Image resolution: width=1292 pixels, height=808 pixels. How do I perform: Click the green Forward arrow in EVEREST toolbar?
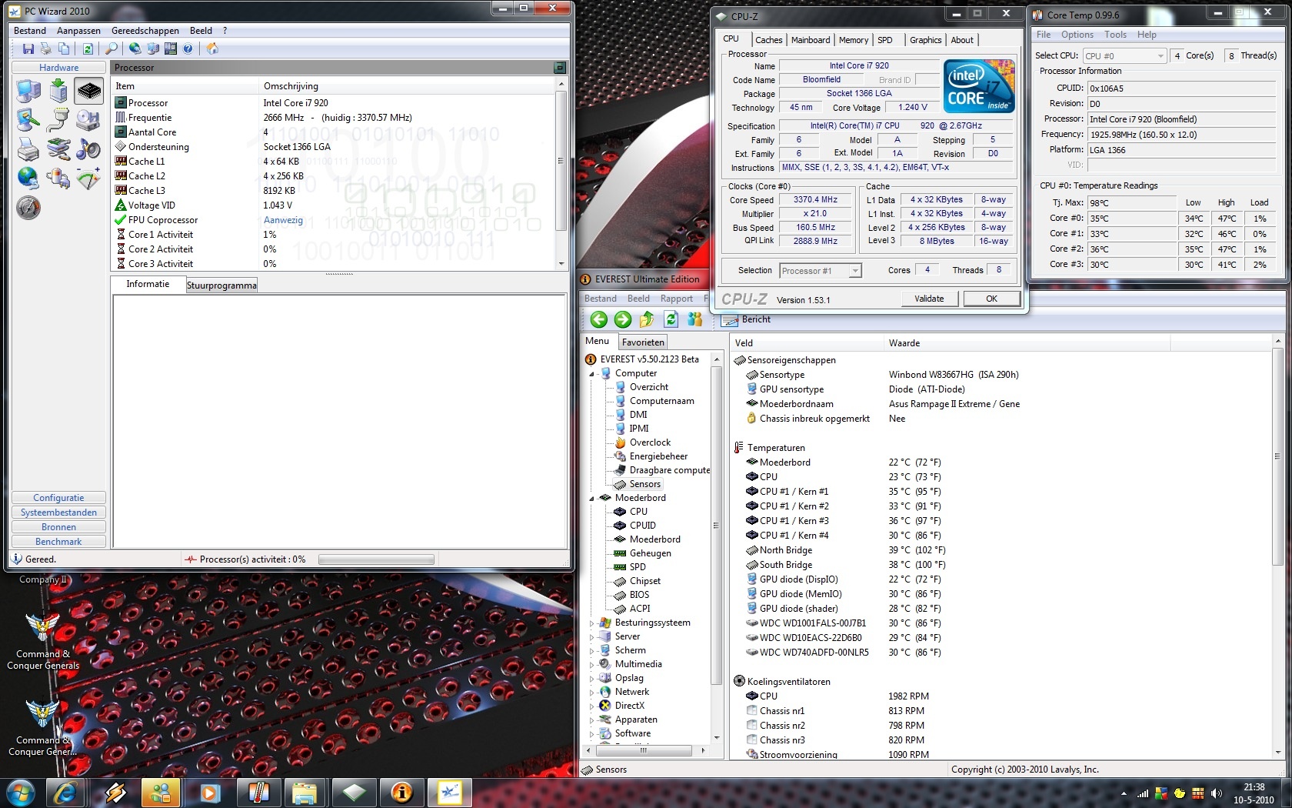(622, 319)
